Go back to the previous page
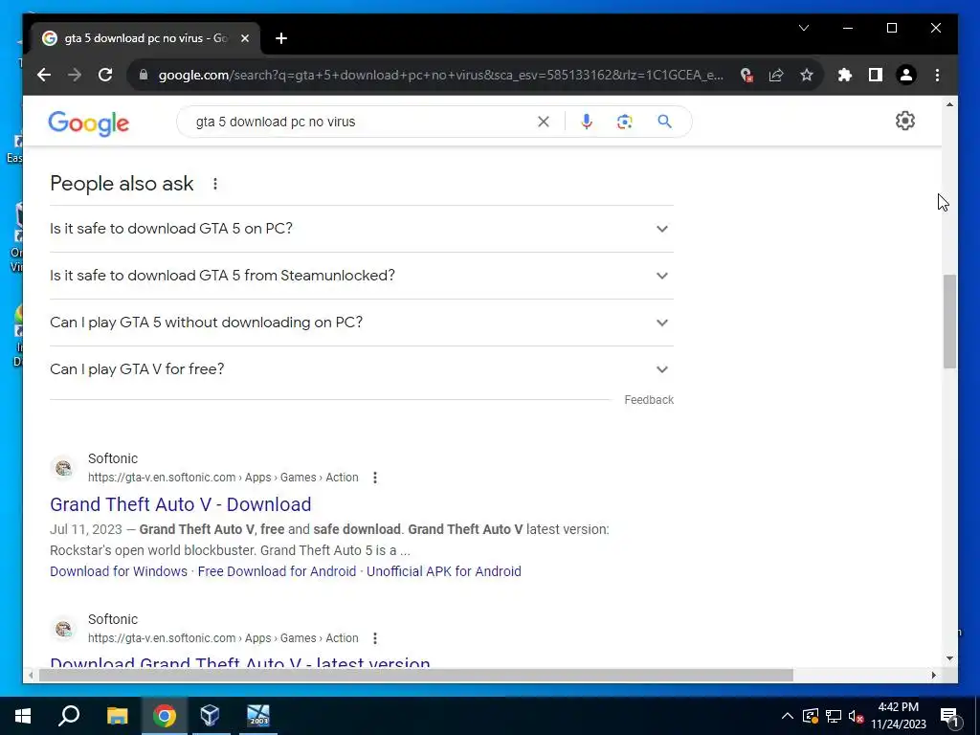The width and height of the screenshot is (980, 735). pos(44,75)
